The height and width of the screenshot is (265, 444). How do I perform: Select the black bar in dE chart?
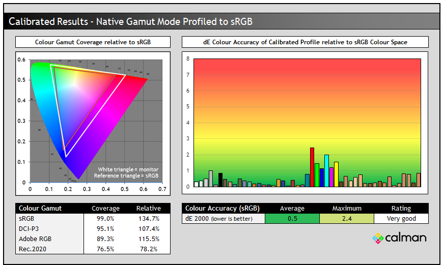coord(220,180)
